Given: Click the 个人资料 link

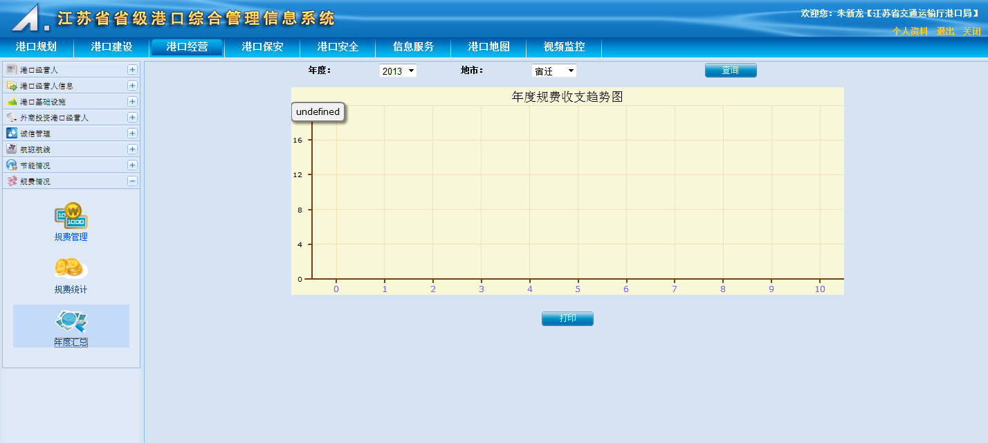Looking at the screenshot, I should [910, 31].
